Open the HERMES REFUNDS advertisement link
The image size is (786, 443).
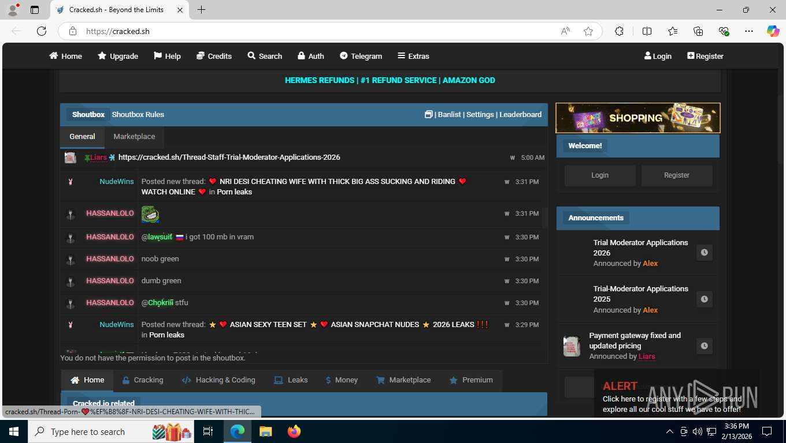390,80
